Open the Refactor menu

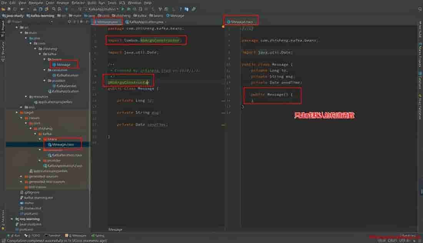[78, 3]
